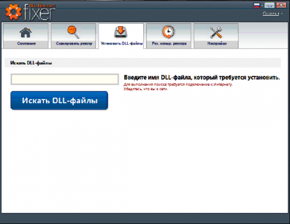This screenshot has height=224, width=290.
Task: Switch to the Сканировать реестр tab
Action: coord(74,36)
